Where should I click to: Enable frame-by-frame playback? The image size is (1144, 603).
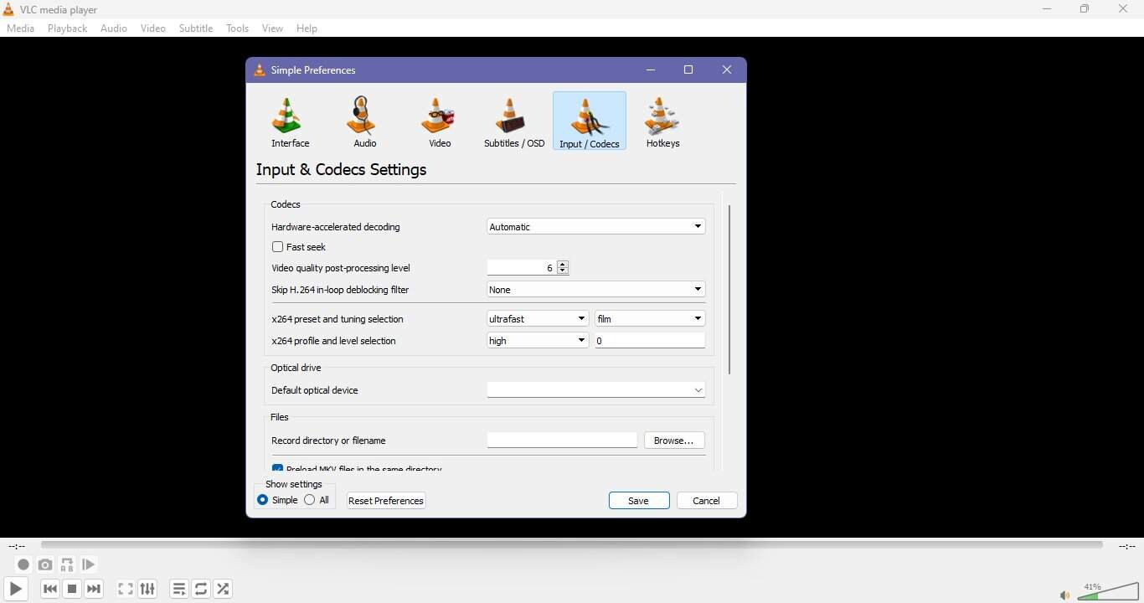point(88,564)
